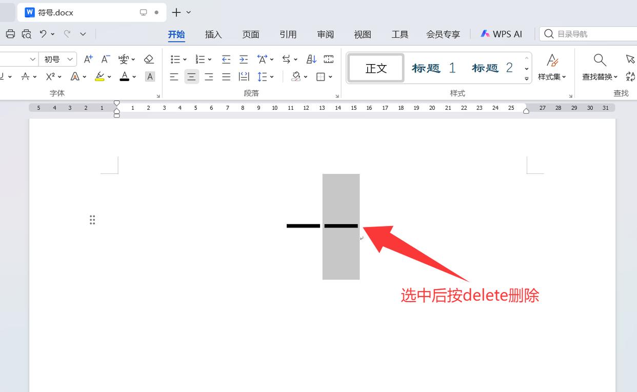This screenshot has width=637, height=392.
Task: Decrease paragraph indent
Action: pyautogui.click(x=226, y=59)
